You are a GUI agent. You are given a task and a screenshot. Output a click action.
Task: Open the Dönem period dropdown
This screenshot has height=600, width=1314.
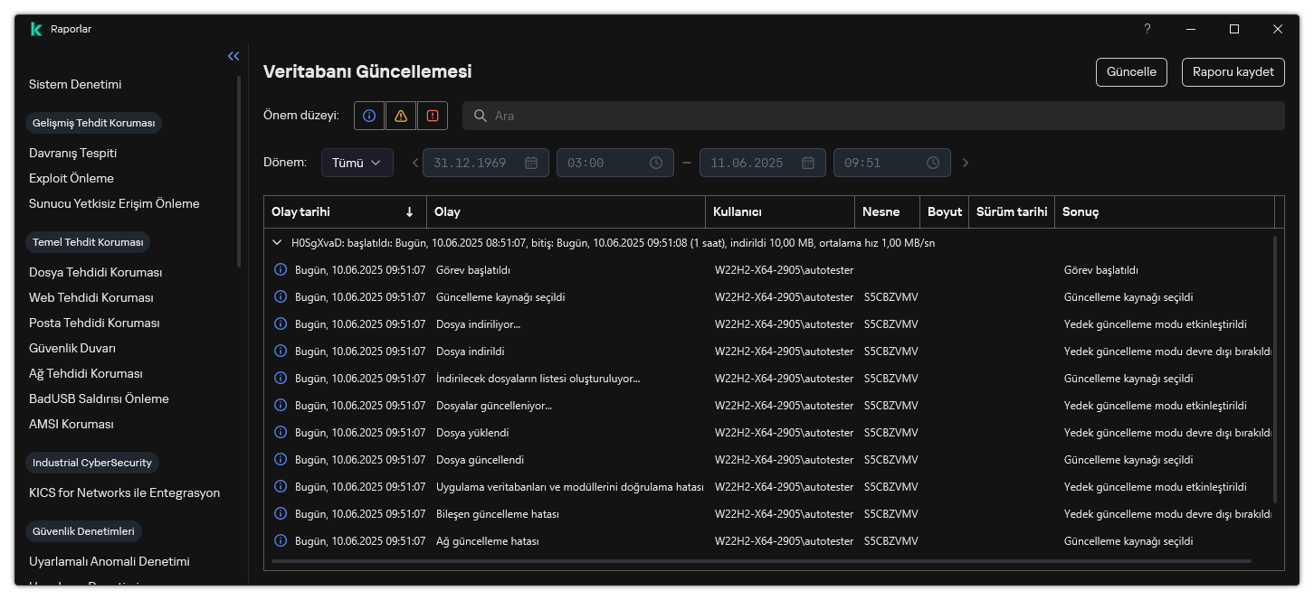(x=357, y=163)
